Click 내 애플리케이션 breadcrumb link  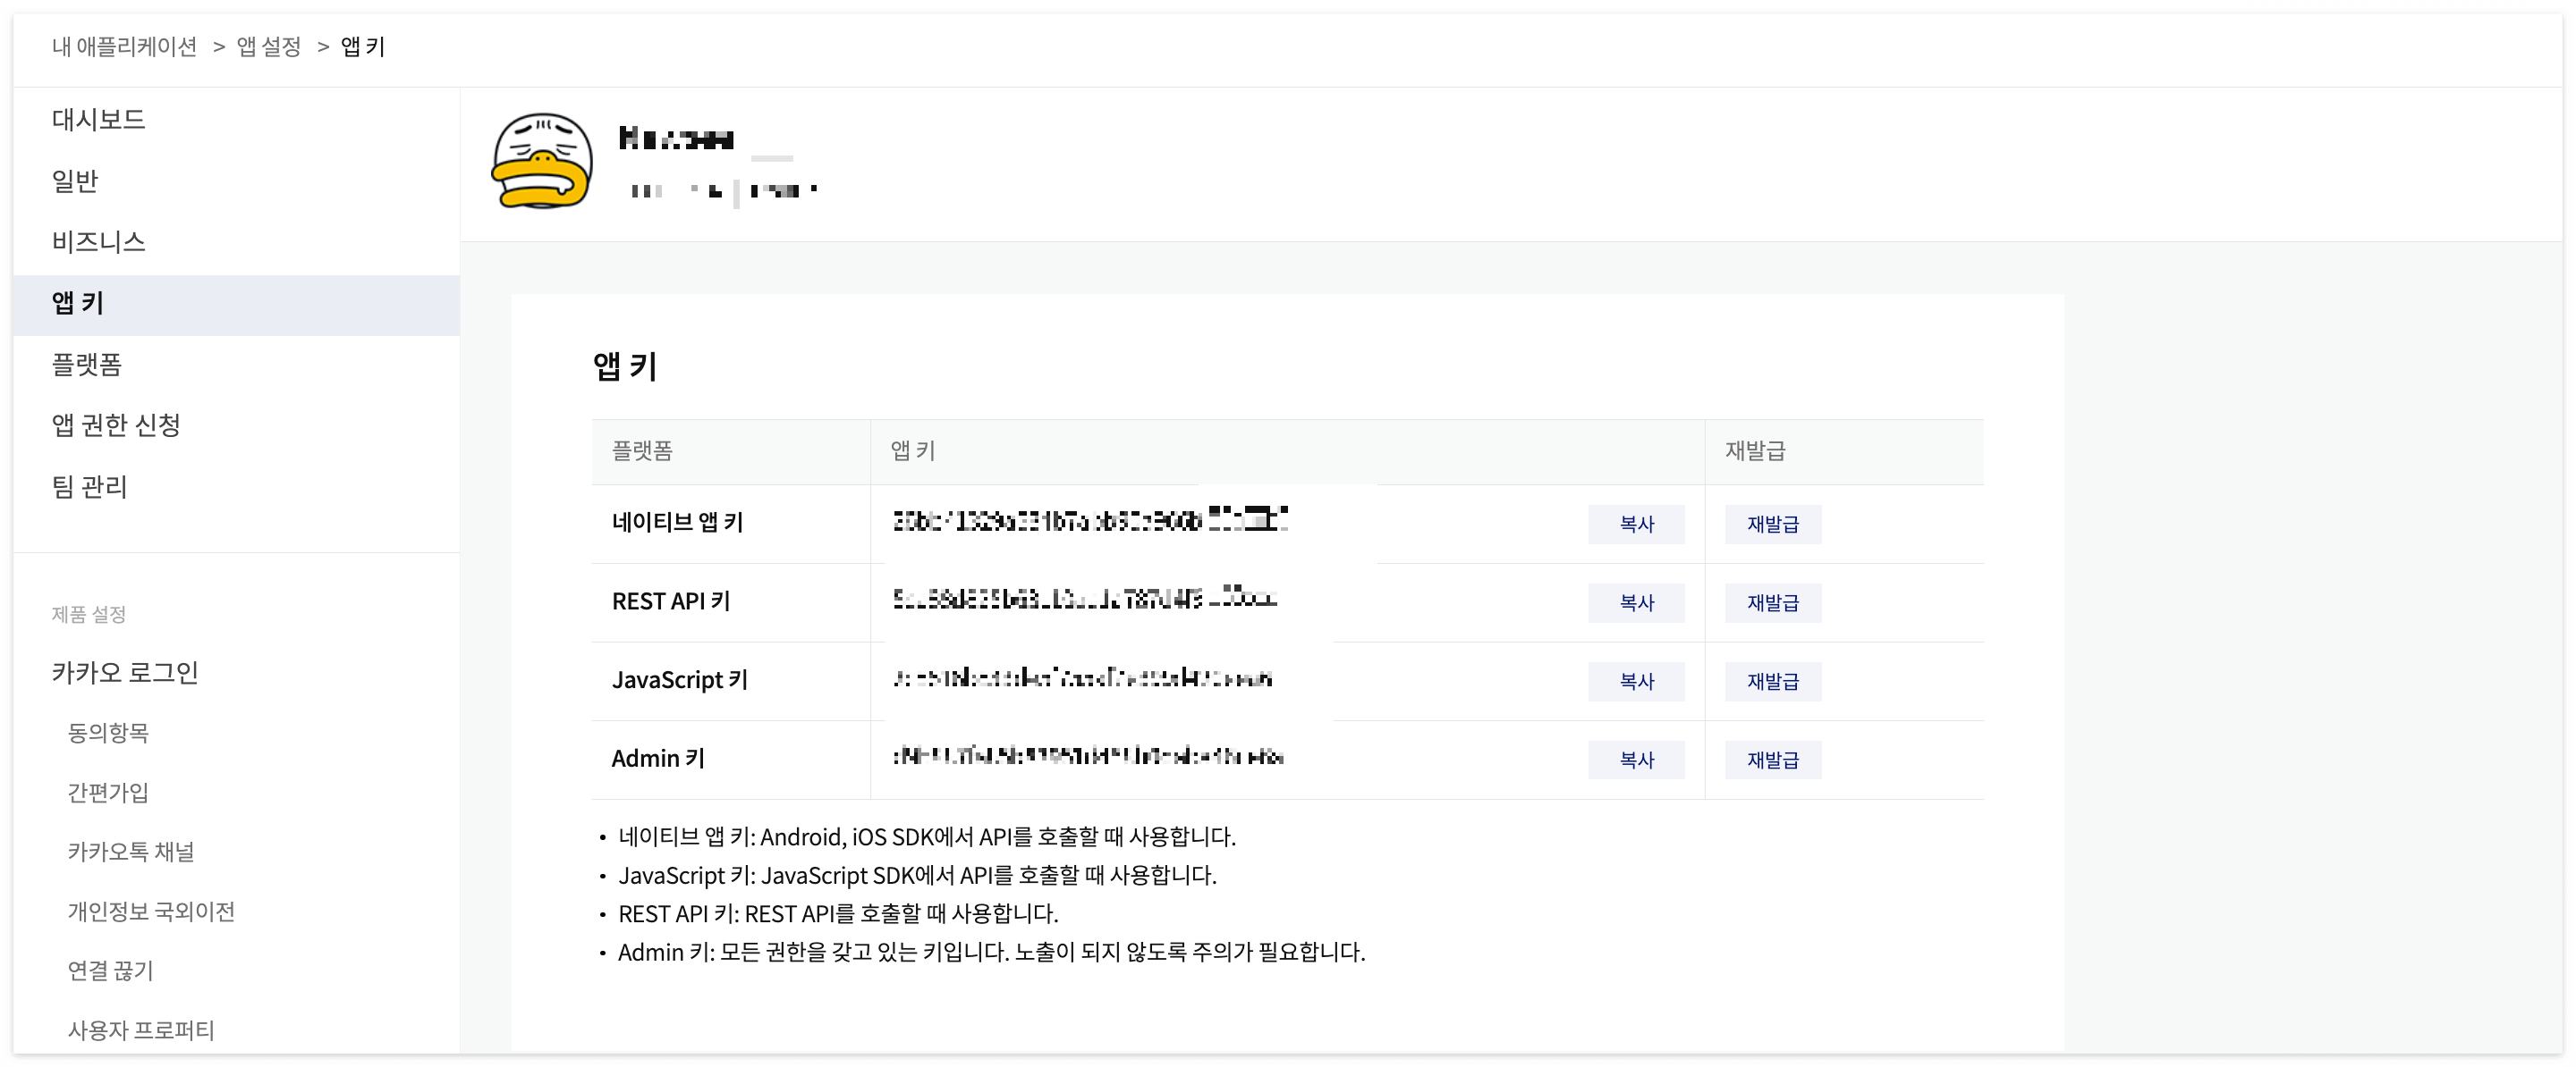pos(124,47)
